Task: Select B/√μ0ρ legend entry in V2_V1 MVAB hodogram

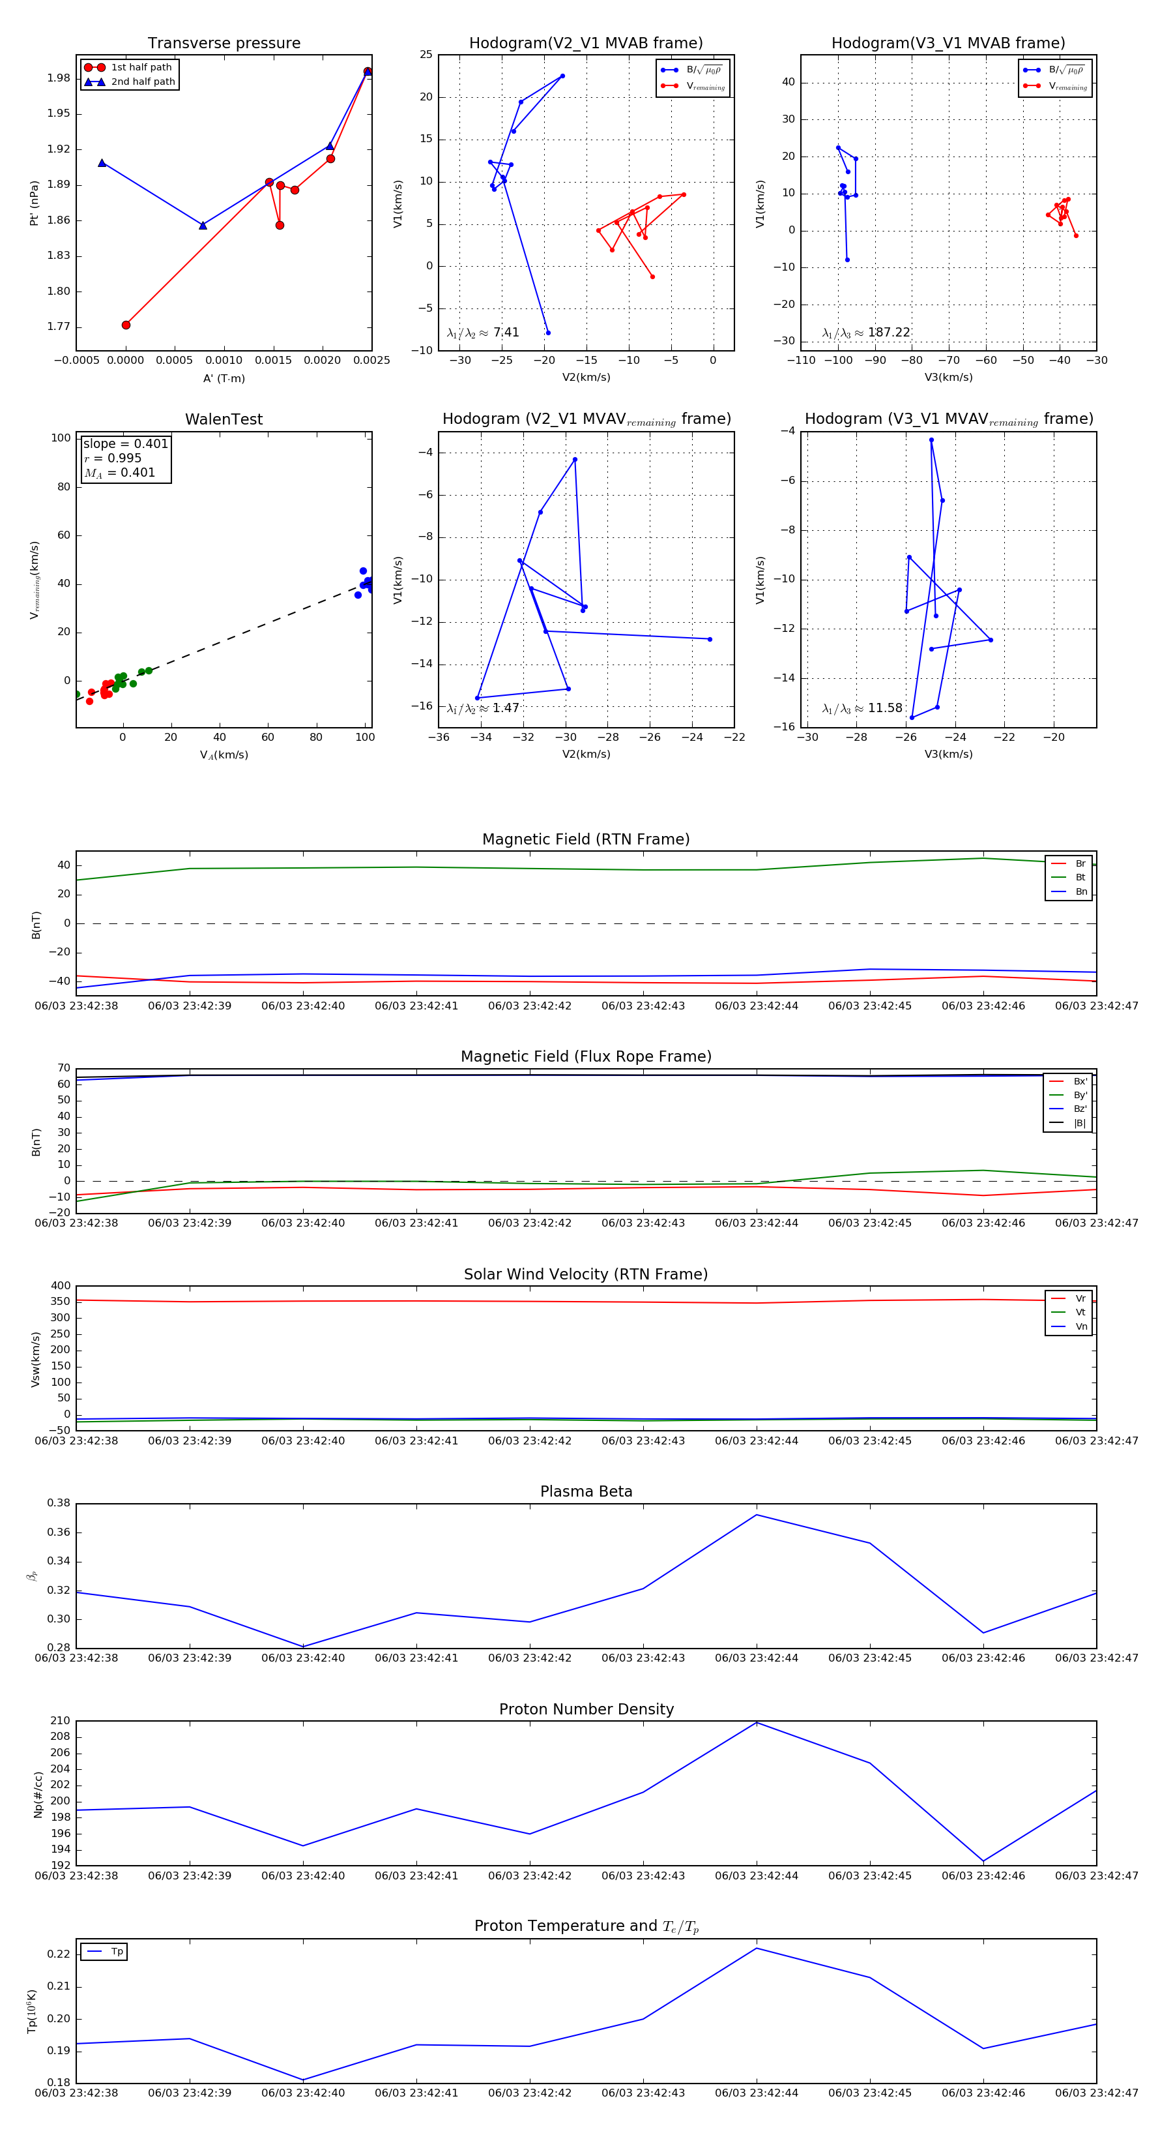Action: (x=692, y=70)
